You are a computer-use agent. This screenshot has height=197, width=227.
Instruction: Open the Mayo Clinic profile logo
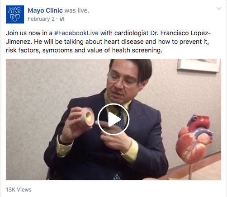(x=15, y=14)
